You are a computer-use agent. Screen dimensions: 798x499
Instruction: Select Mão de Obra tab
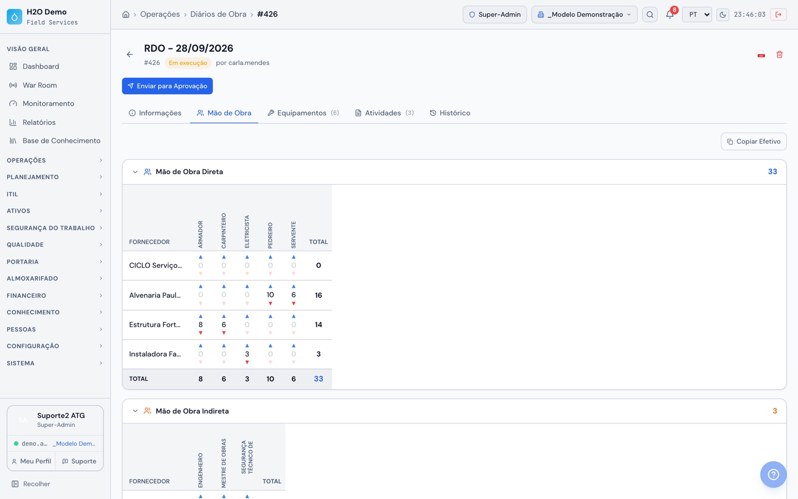[224, 113]
